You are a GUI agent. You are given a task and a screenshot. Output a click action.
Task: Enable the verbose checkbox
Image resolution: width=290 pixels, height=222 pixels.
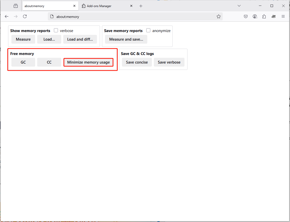(56, 31)
